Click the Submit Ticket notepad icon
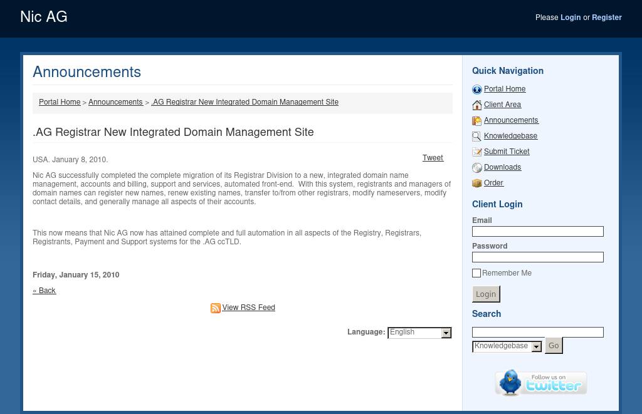Screen dimensions: 642x414 (476, 152)
